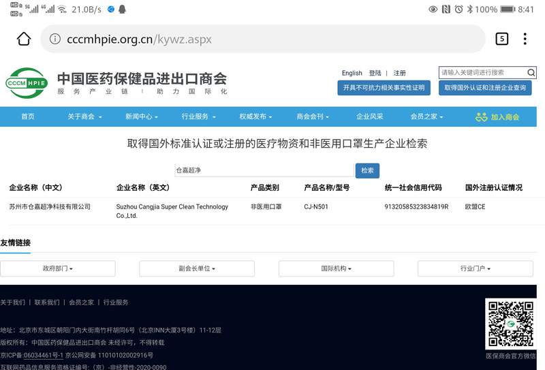Open the browser three-dot menu

point(525,39)
